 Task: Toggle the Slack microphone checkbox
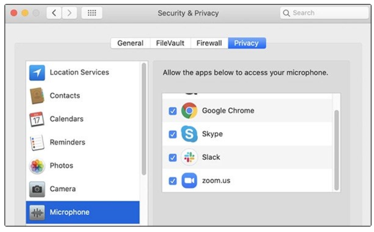point(172,158)
